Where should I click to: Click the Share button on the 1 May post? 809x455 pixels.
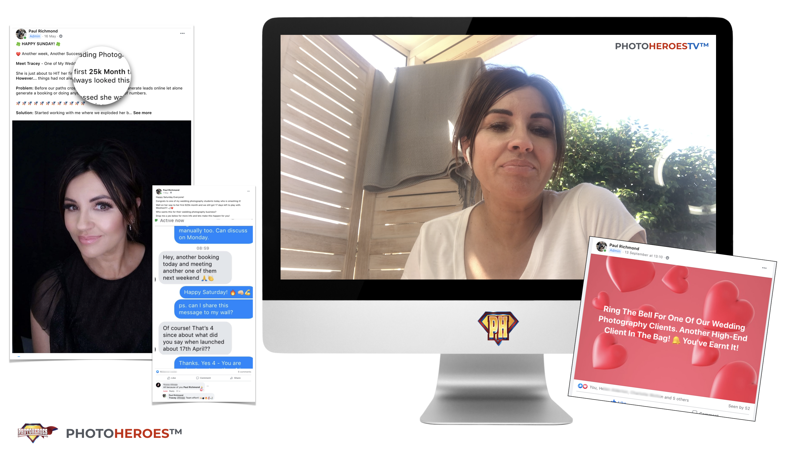pyautogui.click(x=235, y=378)
